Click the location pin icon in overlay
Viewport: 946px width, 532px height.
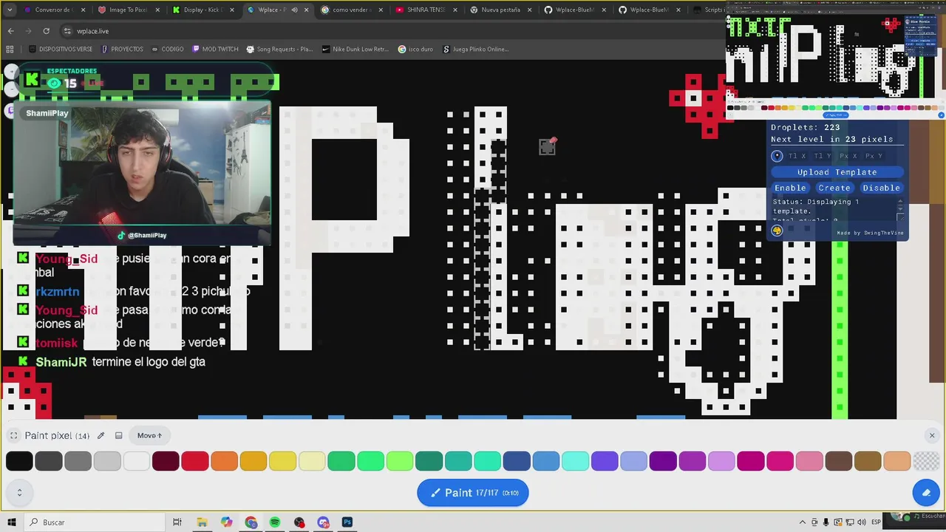(777, 156)
